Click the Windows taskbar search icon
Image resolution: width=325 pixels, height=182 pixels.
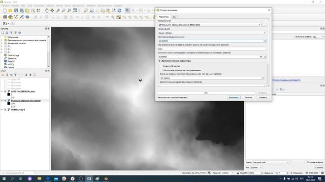tap(12, 178)
